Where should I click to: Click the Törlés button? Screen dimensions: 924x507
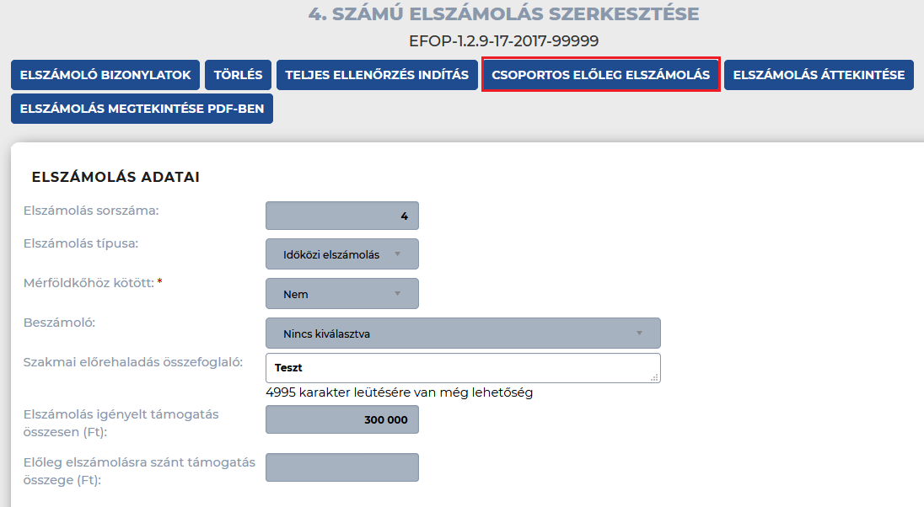pyautogui.click(x=238, y=75)
